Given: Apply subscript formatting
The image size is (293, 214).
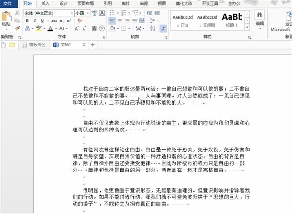Looking at the screenshot, I should [62, 21].
